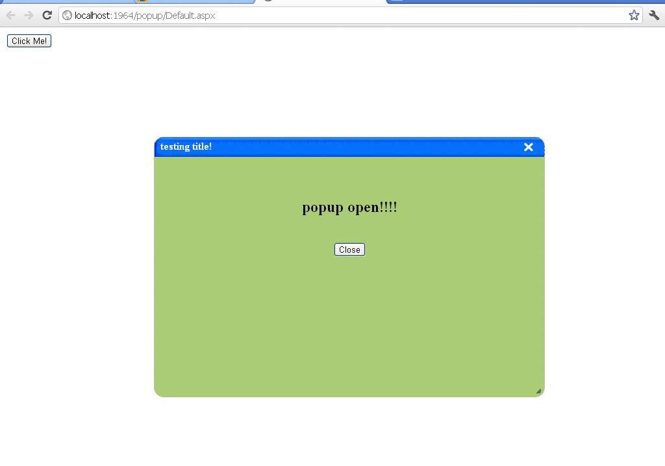Screen dimensions: 665x466
Task: Bookmark this page with the star icon
Action: pyautogui.click(x=634, y=16)
